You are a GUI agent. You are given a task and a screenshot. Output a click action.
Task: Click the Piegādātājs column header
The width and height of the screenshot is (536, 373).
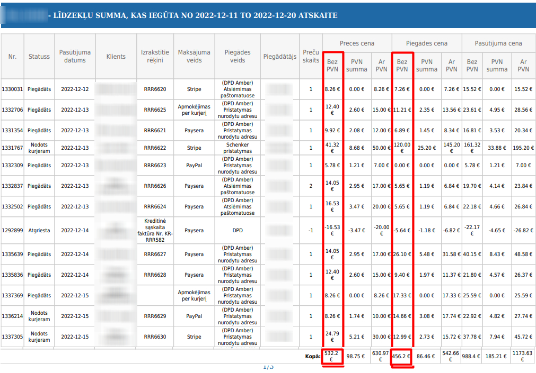tap(279, 56)
